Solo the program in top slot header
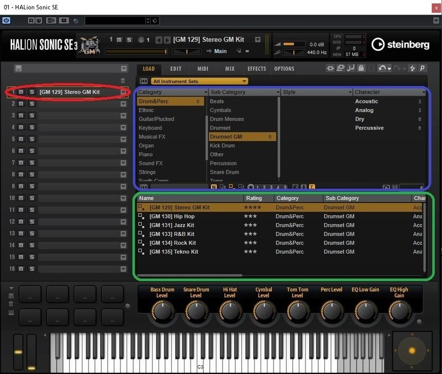 point(129,40)
